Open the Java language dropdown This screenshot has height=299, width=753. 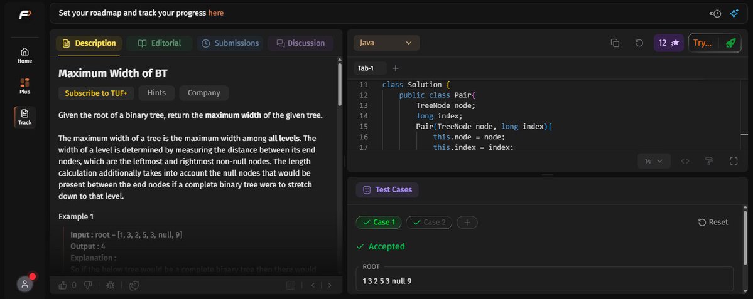387,43
